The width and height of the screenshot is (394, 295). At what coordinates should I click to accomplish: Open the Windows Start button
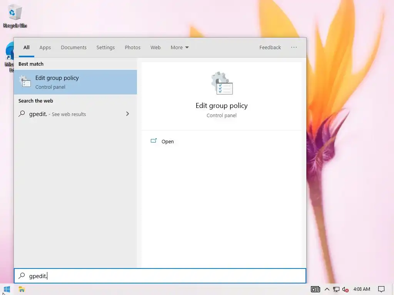7,289
